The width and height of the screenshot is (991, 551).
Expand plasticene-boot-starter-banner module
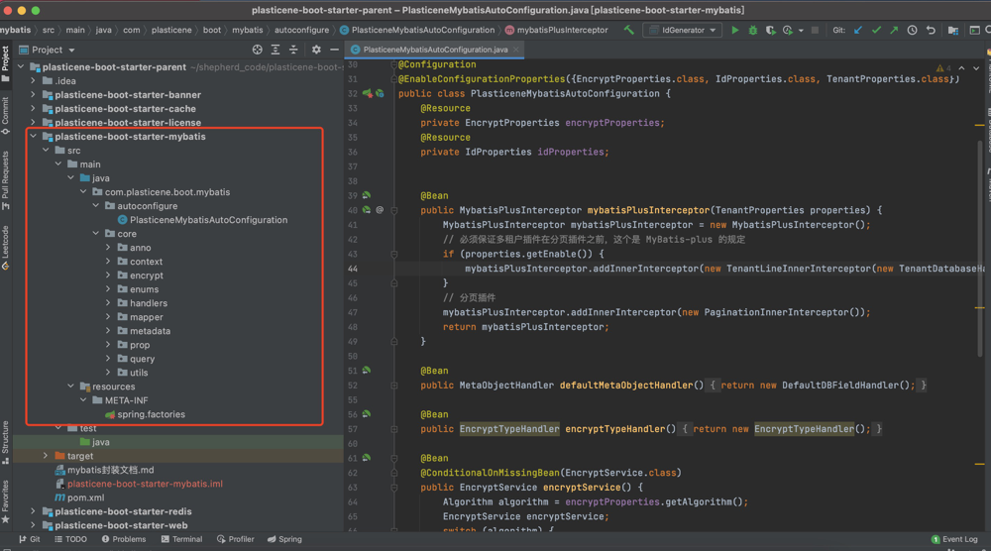pos(33,94)
